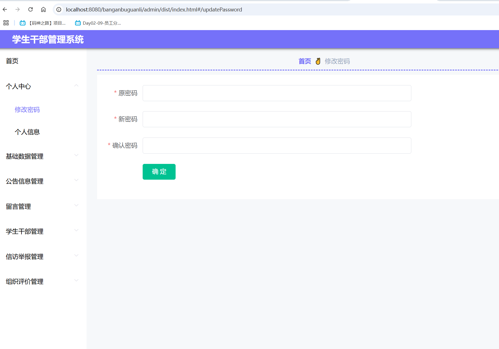Focus the 新密码 input field
This screenshot has height=349, width=499.
(x=277, y=119)
